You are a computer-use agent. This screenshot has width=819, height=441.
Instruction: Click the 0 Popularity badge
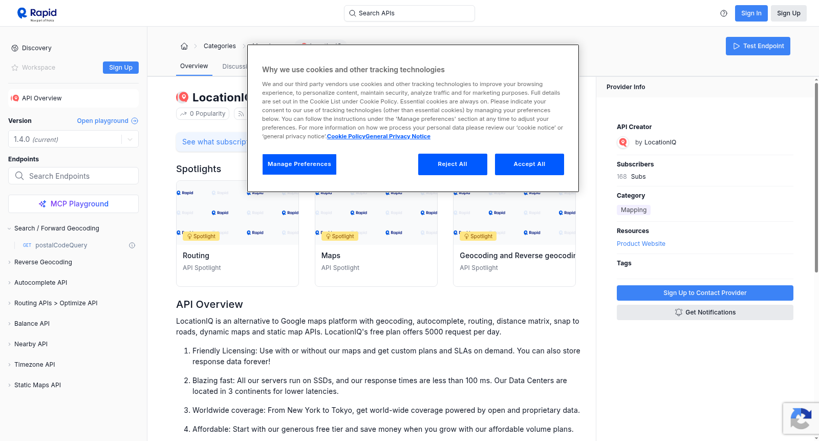tap(204, 114)
